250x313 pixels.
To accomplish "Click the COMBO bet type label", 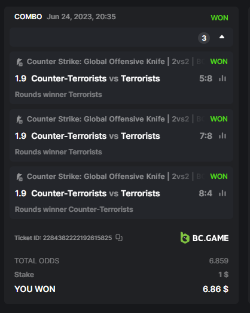I will [28, 17].
